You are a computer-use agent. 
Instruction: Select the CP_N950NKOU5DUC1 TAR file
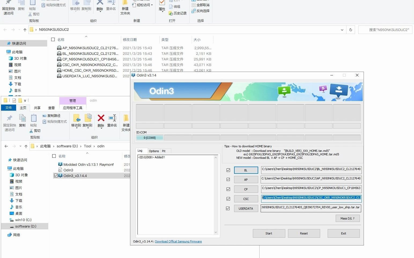pyautogui.click(x=91, y=59)
